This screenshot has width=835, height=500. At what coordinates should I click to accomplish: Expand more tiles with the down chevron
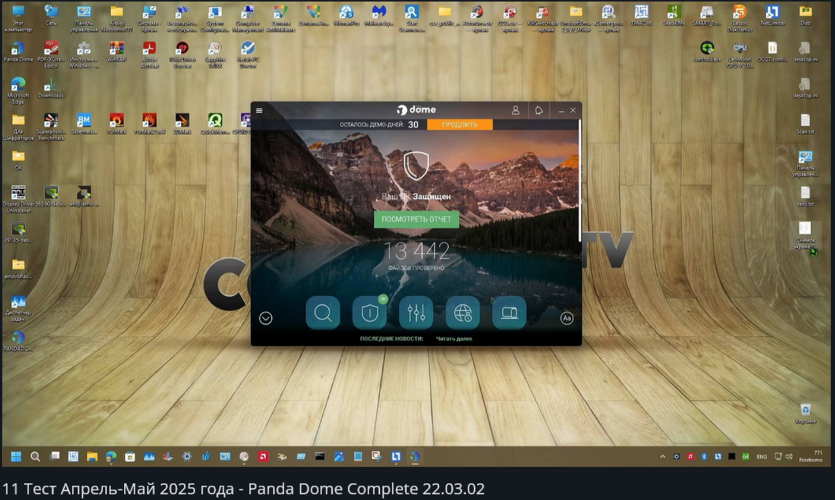[x=266, y=318]
